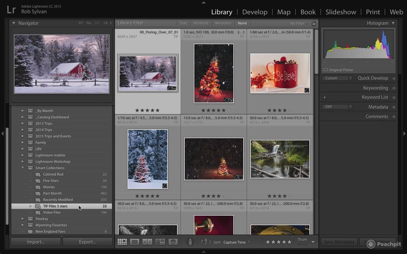Switch to the Slideshow module

(x=341, y=12)
